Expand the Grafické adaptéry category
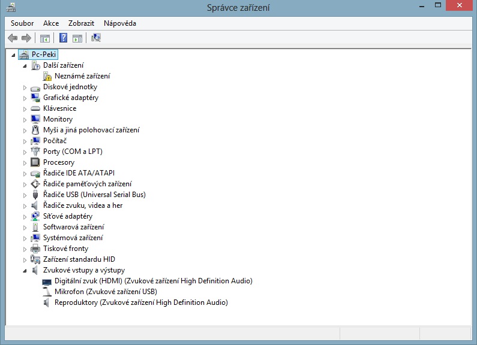 [25, 98]
